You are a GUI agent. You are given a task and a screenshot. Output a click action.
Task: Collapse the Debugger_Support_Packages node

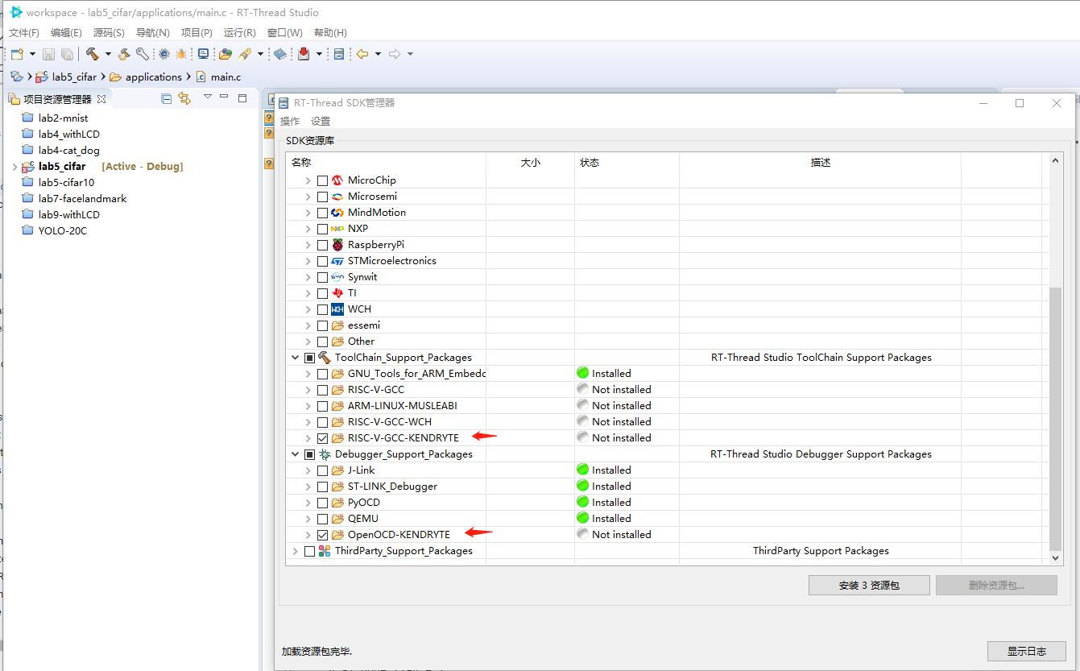coord(296,454)
